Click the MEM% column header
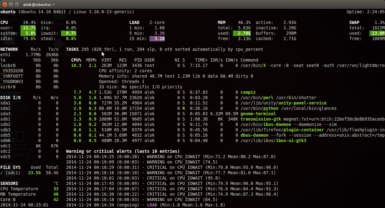 (x=91, y=60)
